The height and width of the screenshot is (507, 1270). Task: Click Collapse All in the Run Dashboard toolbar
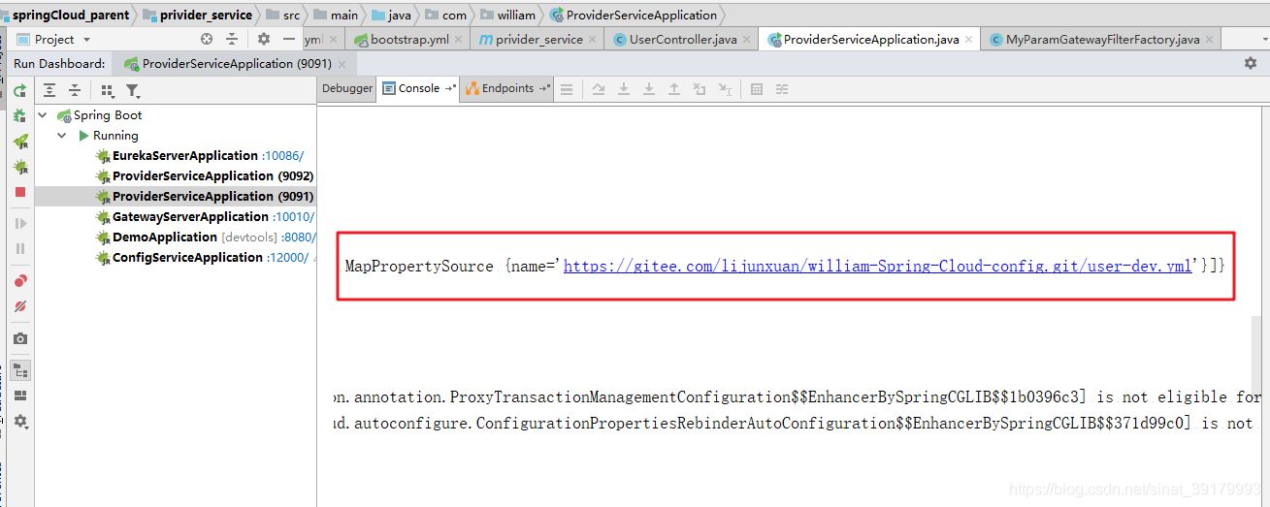pyautogui.click(x=75, y=90)
